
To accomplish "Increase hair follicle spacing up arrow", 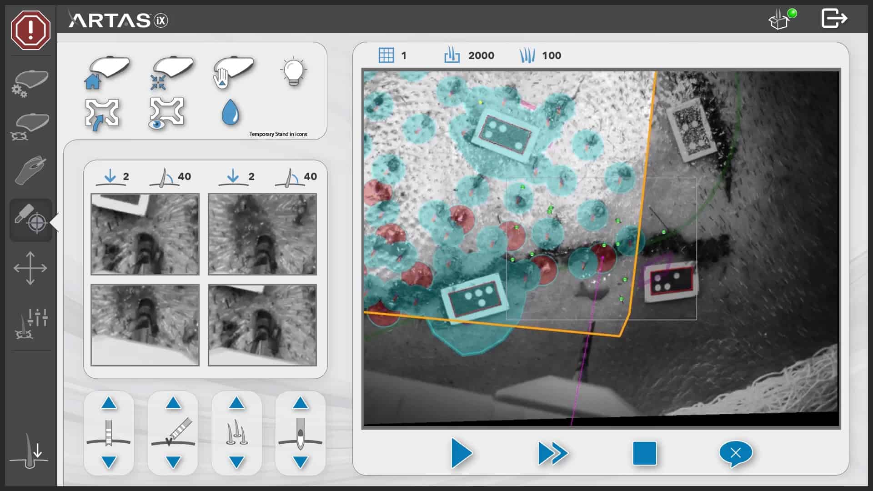I will [236, 403].
